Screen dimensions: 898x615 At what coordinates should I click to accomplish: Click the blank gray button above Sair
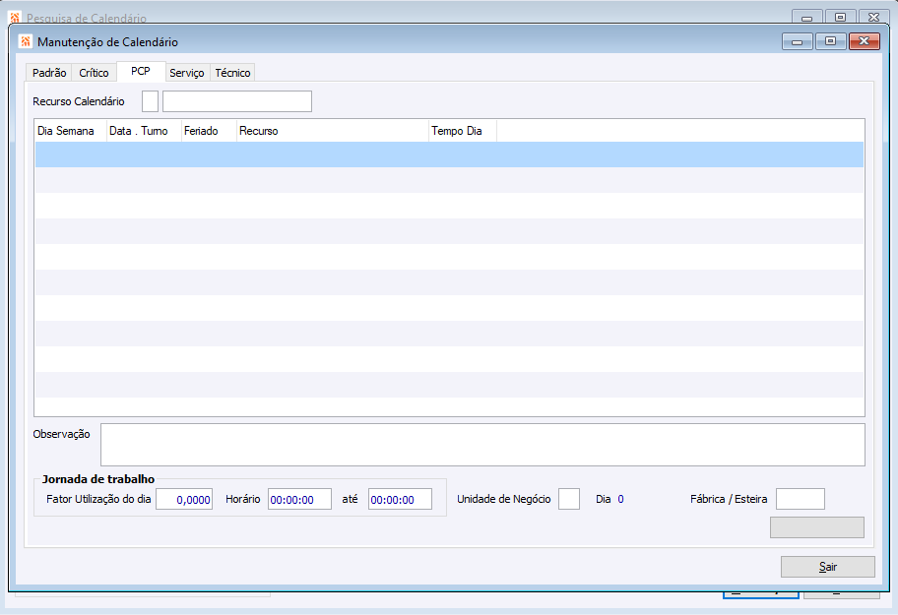816,527
